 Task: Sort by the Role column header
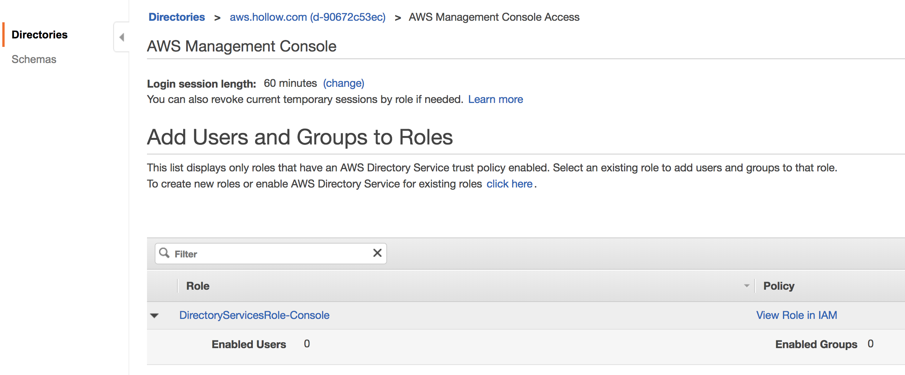click(x=198, y=286)
